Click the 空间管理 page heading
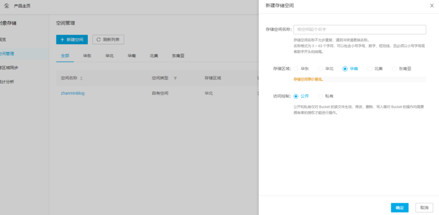Viewport: 439px width, 215px height. coord(65,23)
